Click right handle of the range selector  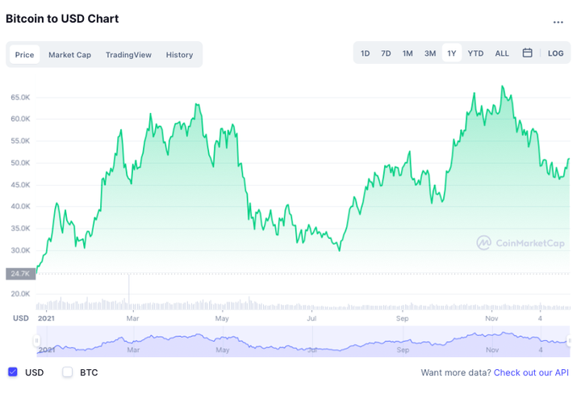[570, 341]
